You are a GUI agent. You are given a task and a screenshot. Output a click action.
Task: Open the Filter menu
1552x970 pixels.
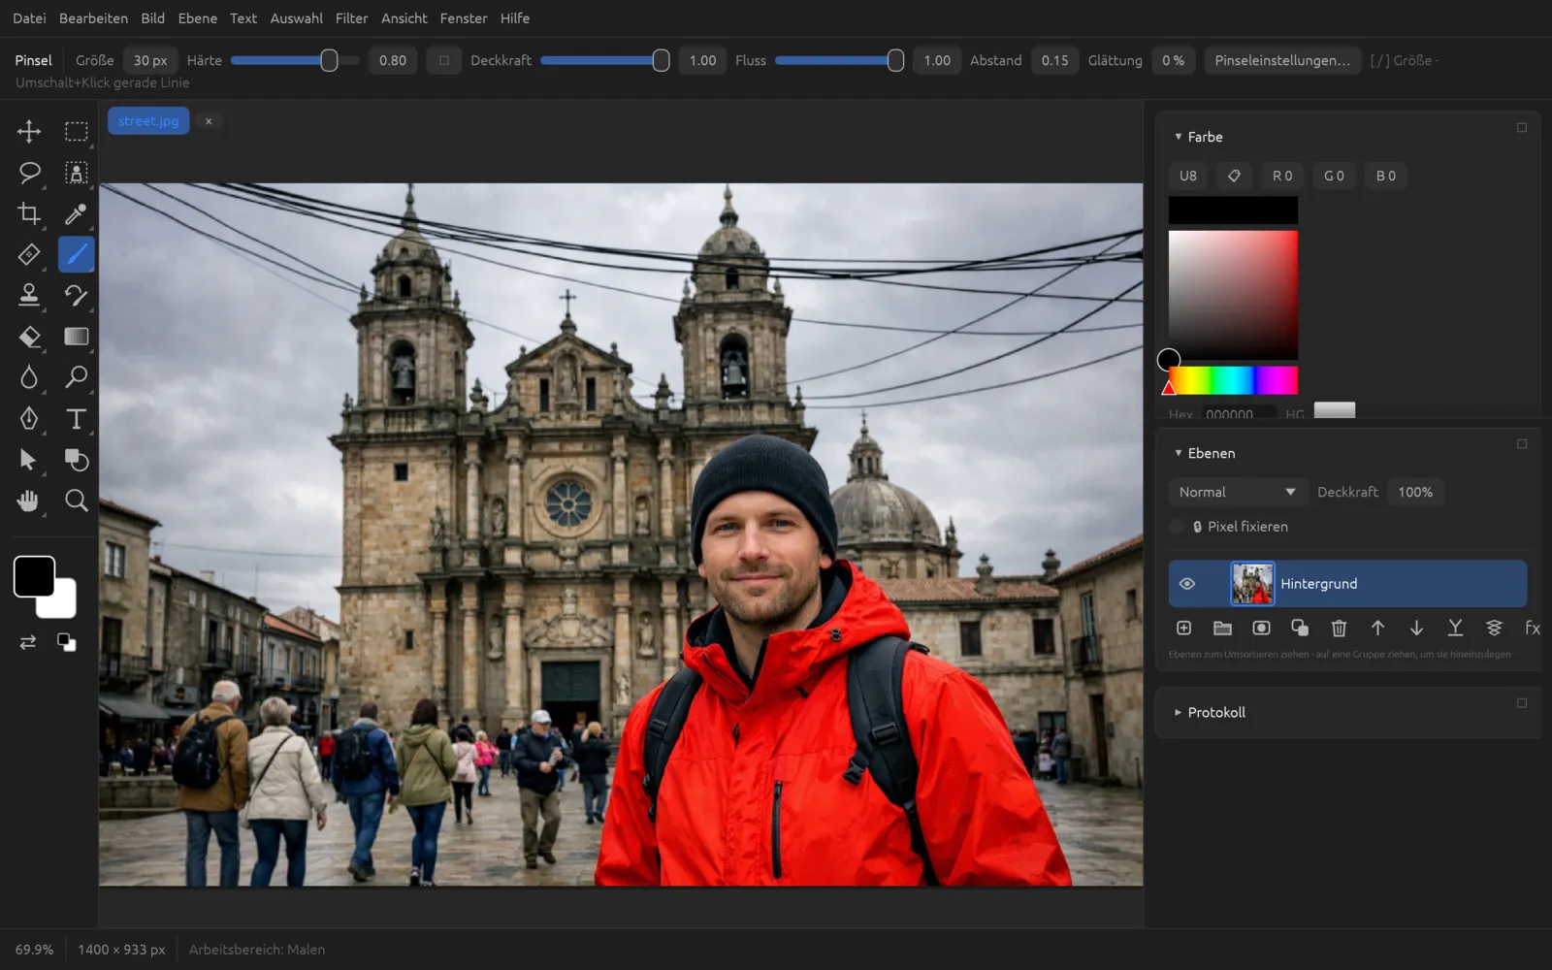tap(351, 18)
